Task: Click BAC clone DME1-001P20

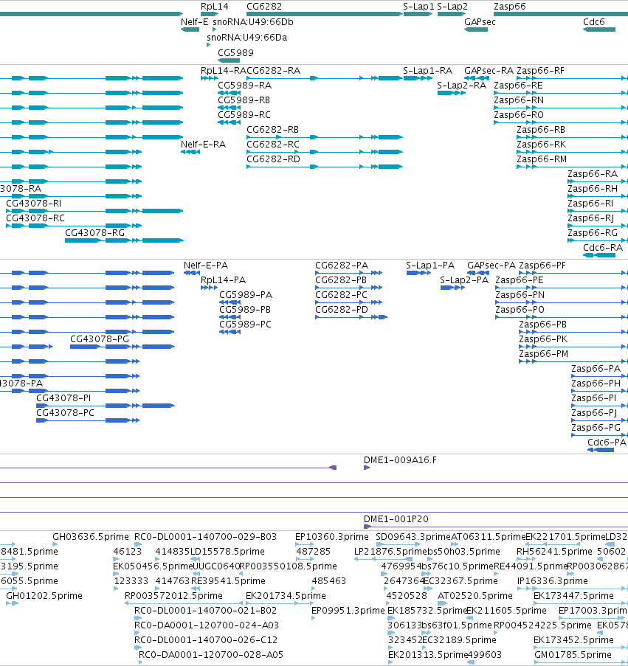Action: 396,519
